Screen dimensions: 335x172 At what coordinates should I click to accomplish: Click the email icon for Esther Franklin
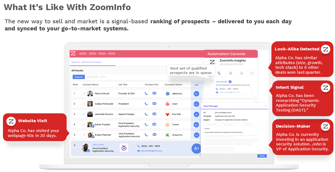pyautogui.click(x=154, y=125)
